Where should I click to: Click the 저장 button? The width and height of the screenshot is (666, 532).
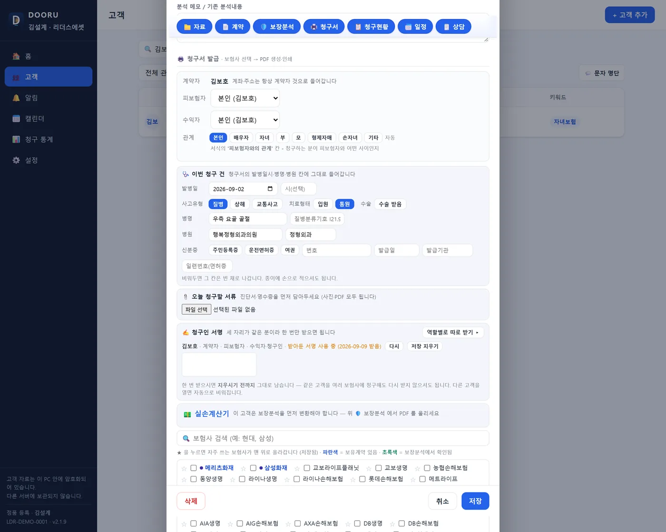tap(475, 501)
